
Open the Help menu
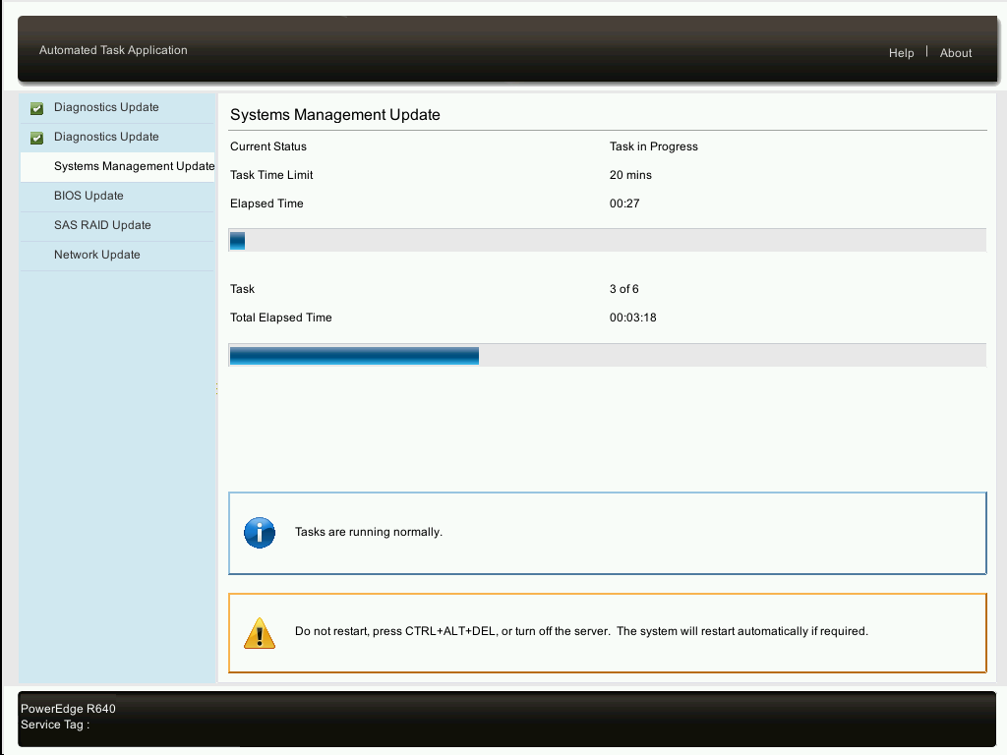tap(901, 53)
